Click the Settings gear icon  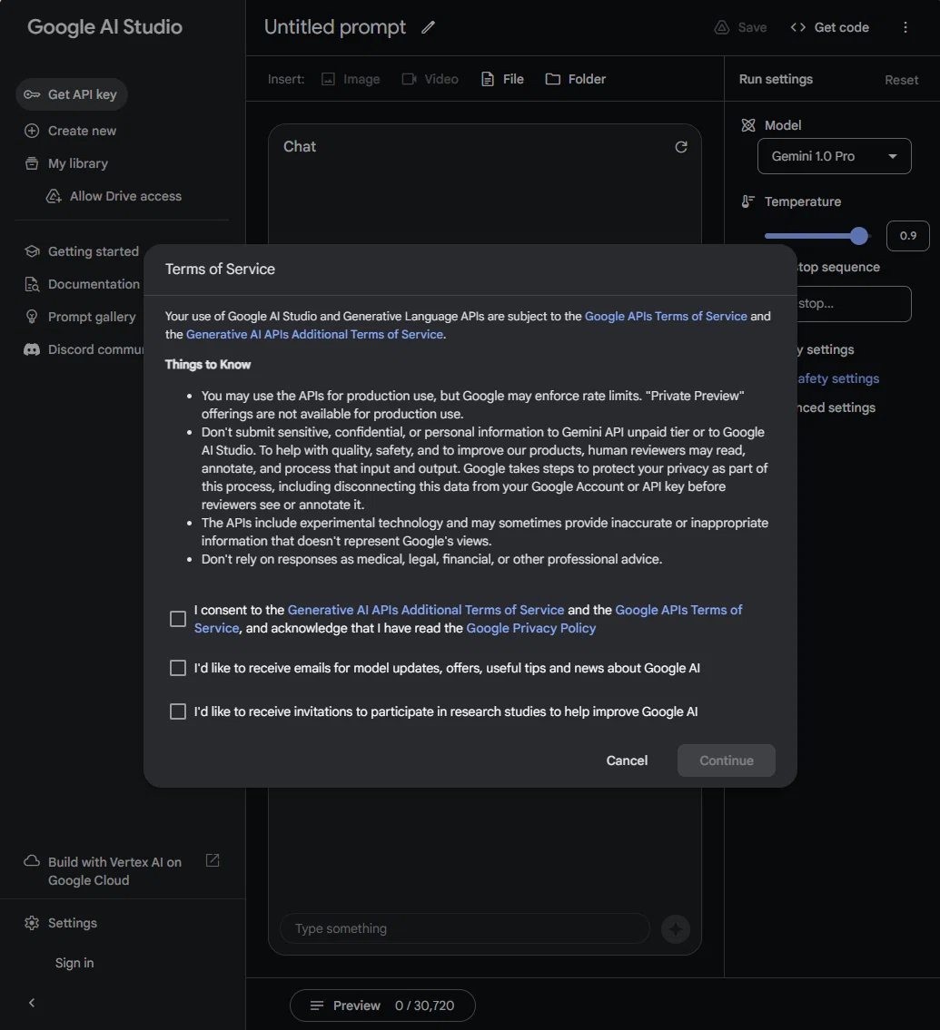click(x=32, y=923)
